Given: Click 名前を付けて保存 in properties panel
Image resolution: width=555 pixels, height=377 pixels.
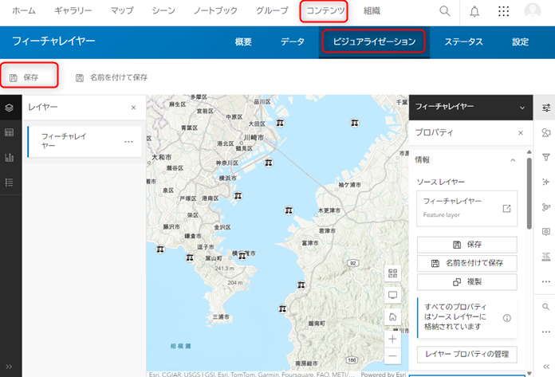Looking at the screenshot, I should click(466, 263).
